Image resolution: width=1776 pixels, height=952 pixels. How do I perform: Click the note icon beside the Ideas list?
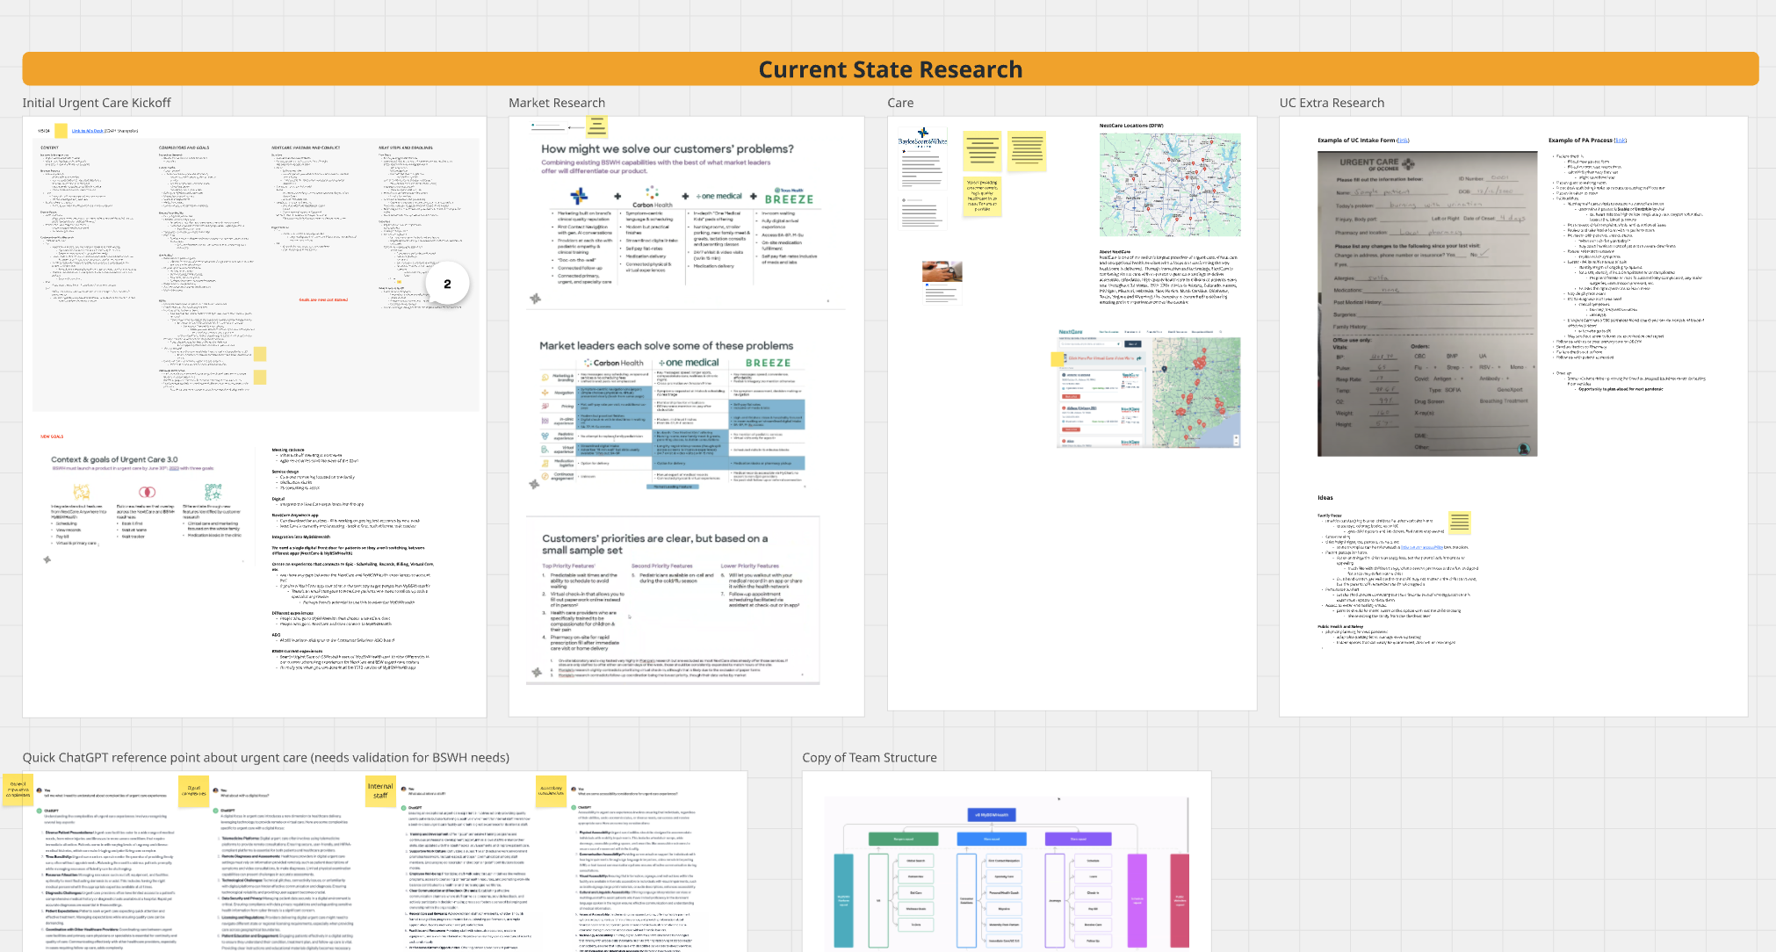click(1461, 523)
